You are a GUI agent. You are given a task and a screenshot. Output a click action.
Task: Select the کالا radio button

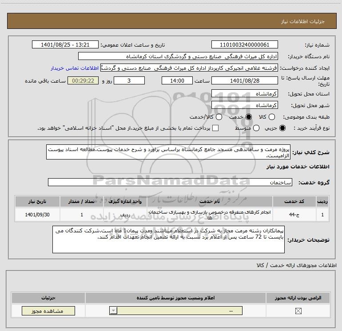(272, 117)
